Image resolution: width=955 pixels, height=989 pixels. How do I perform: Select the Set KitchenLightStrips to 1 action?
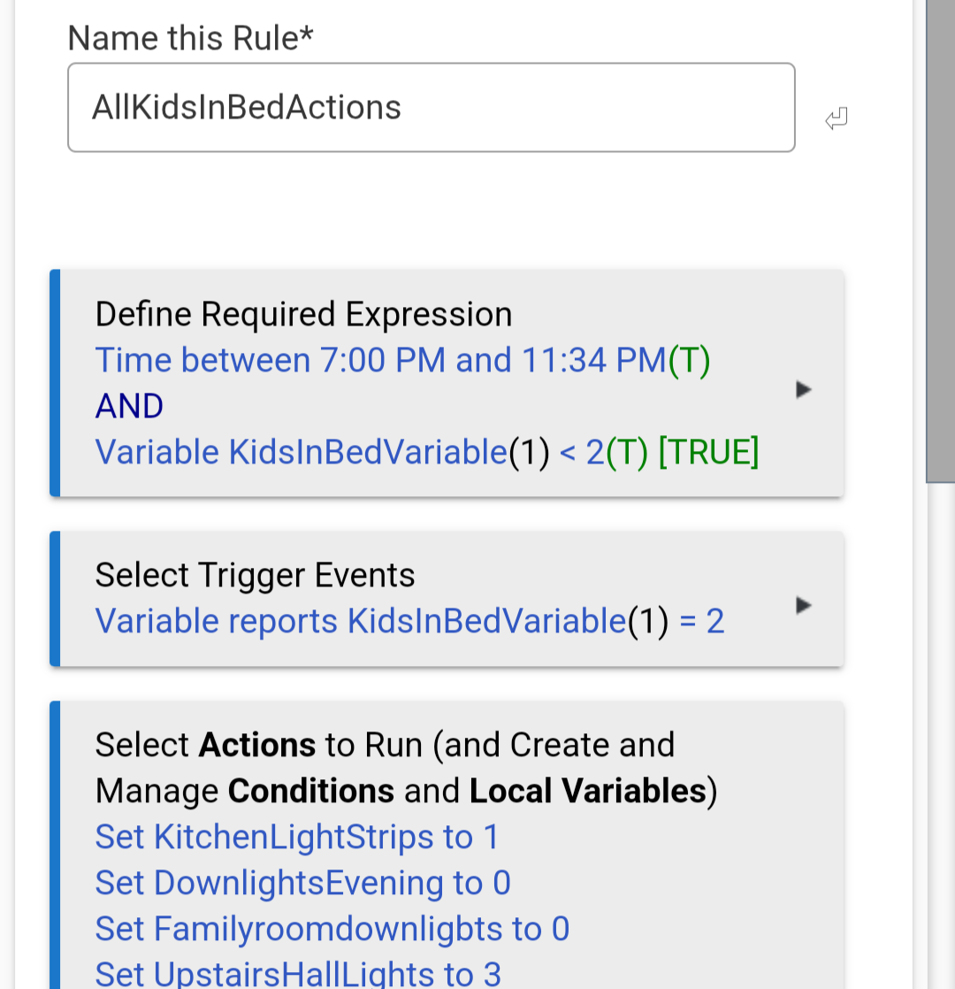pos(297,837)
